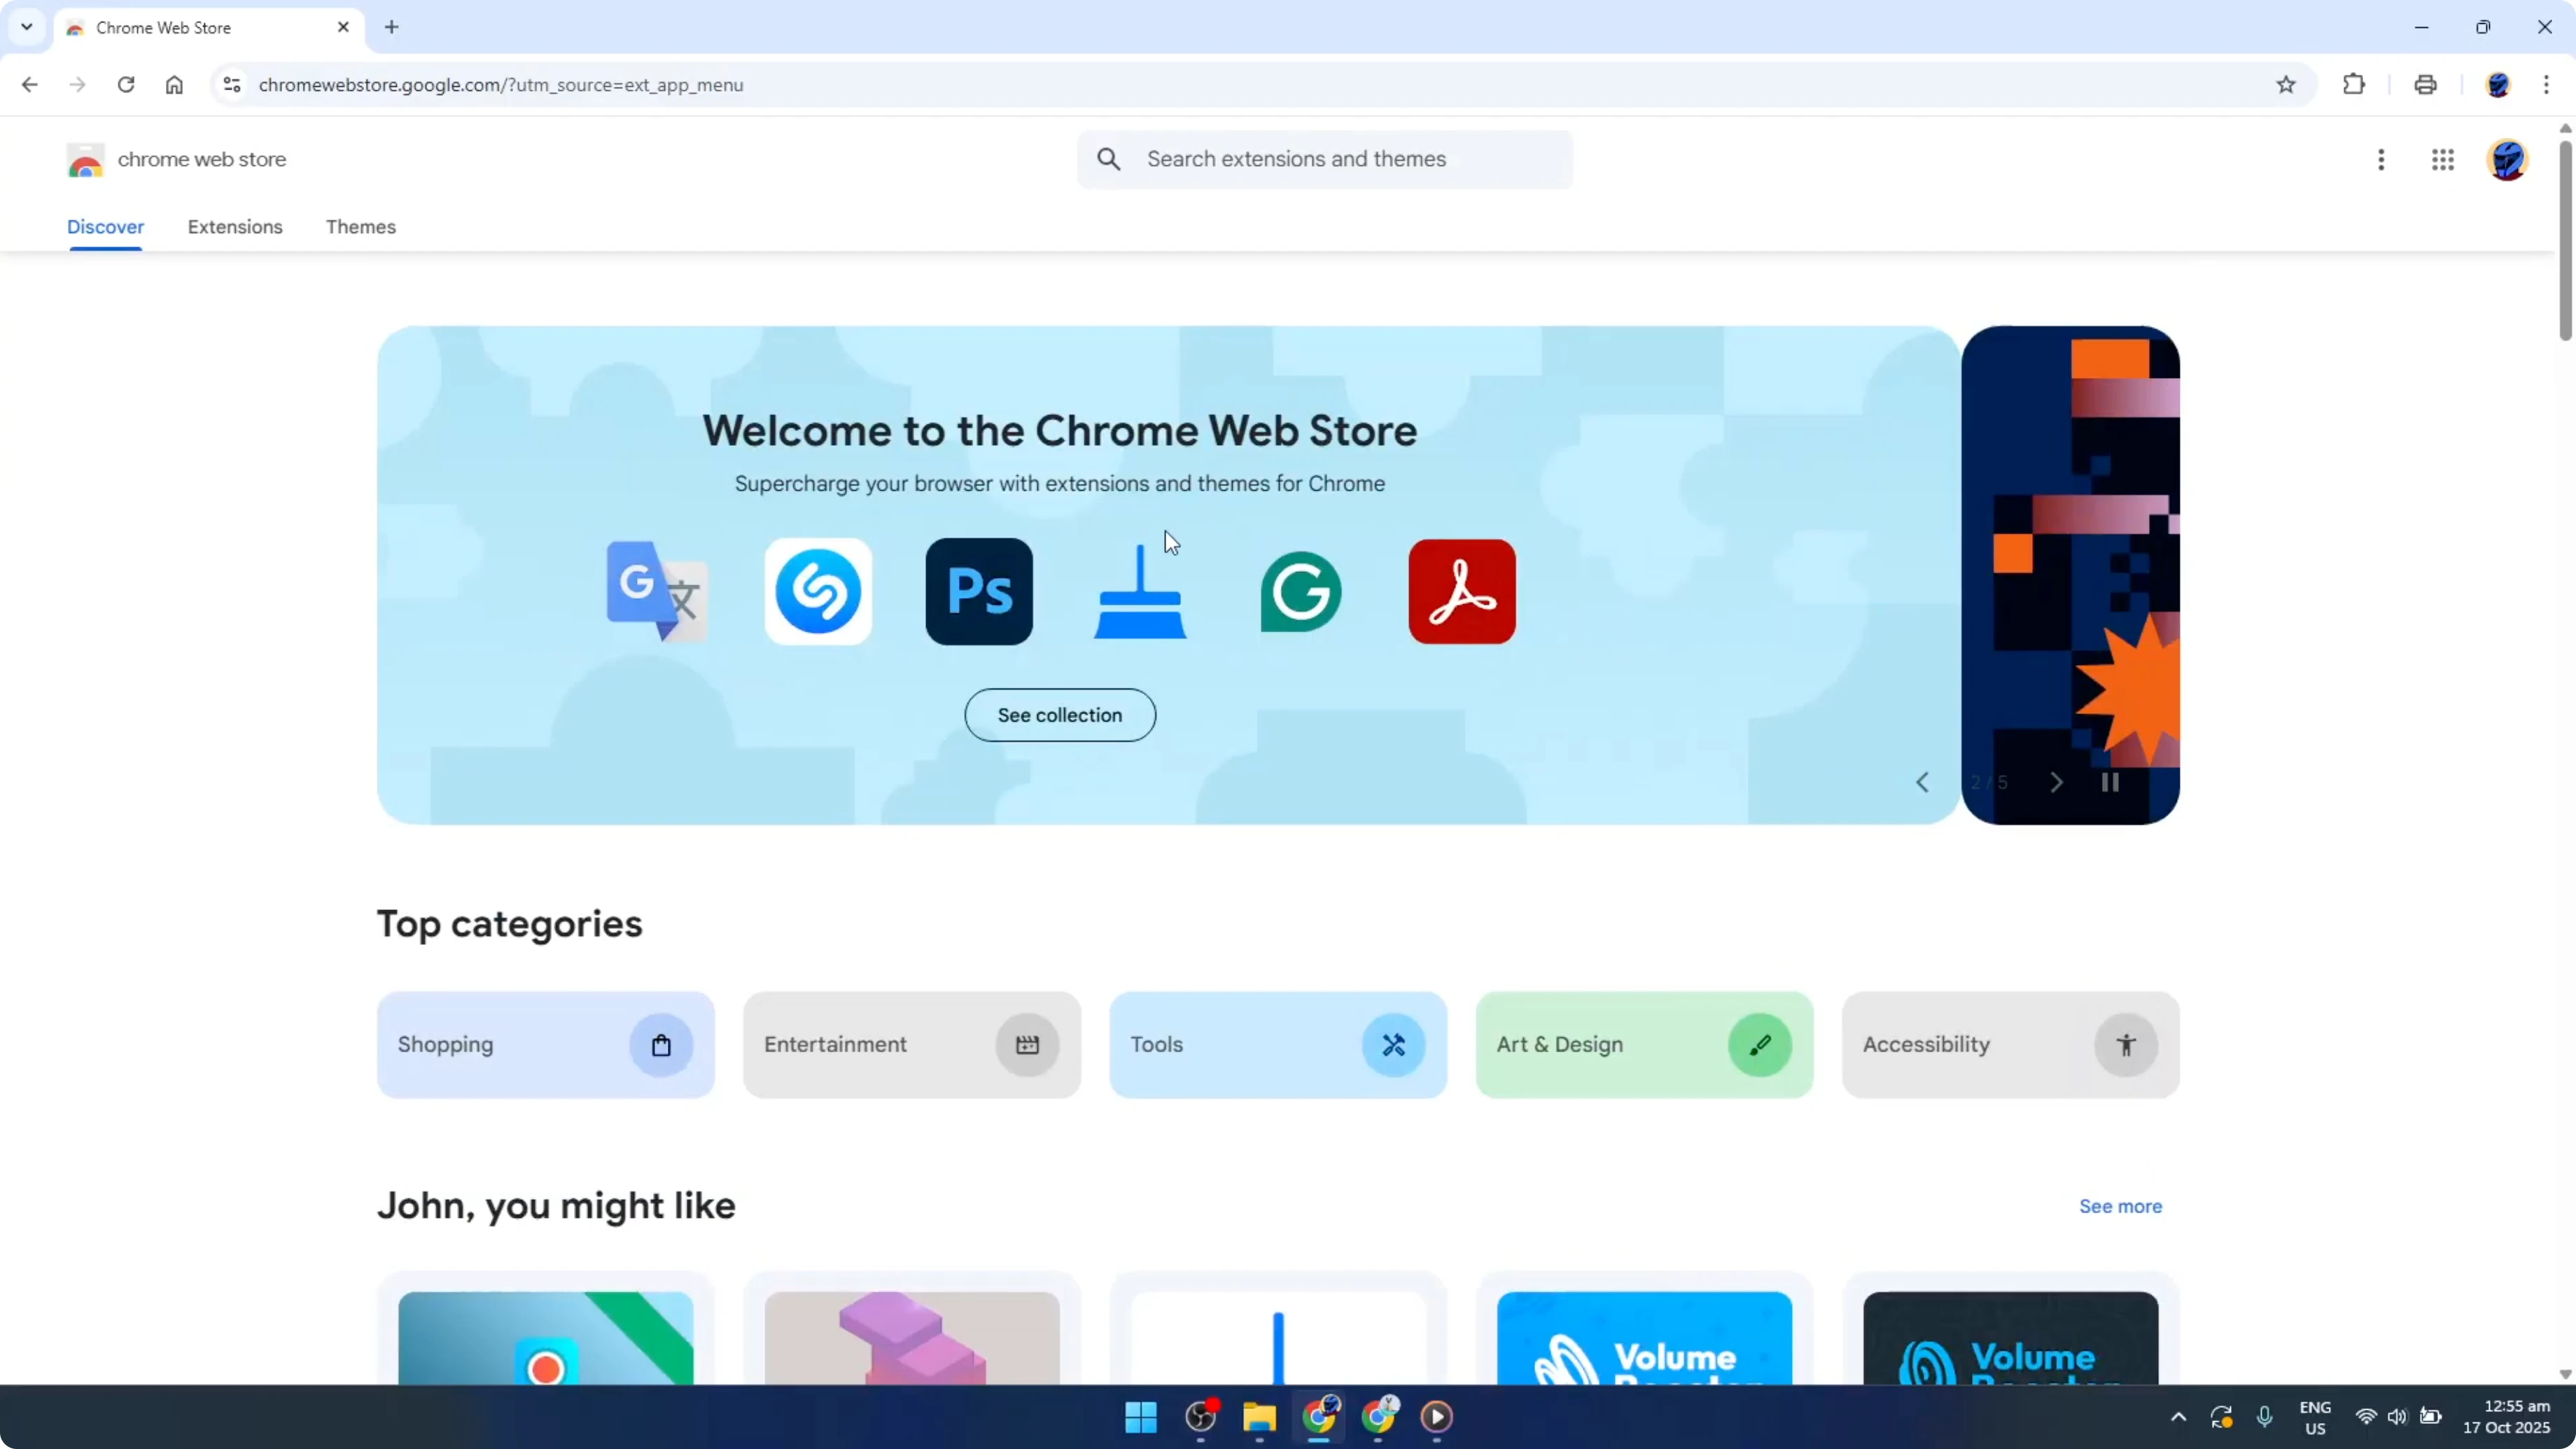Click the Search extensions and themes field
Screen dimensions: 2576x1449
pos(1340,159)
